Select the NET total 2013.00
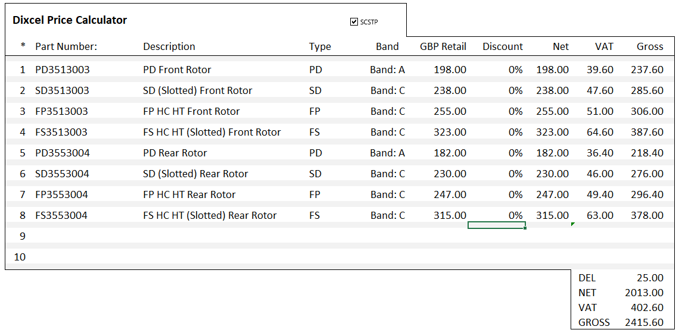This screenshot has width=679, height=336. [x=644, y=293]
